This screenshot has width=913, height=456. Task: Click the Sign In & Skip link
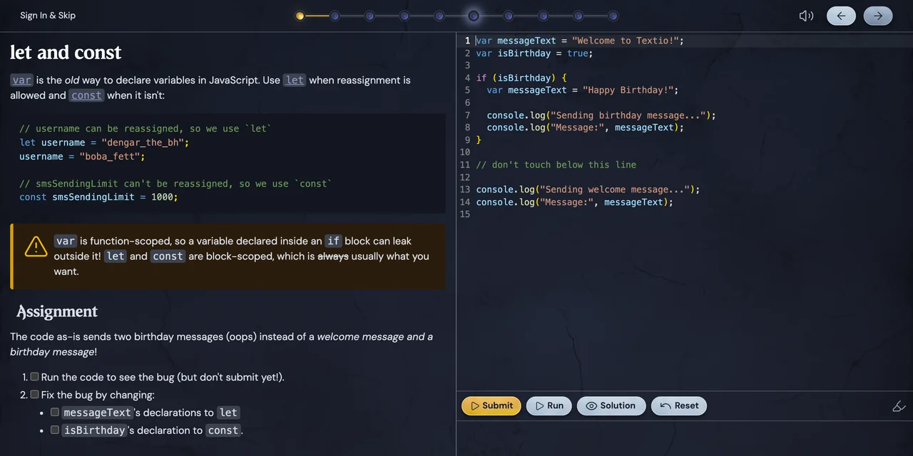[x=48, y=16]
